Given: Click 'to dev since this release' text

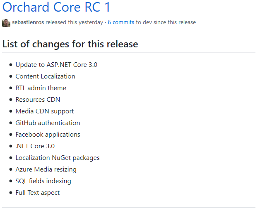Looking at the screenshot, I should [166, 22].
